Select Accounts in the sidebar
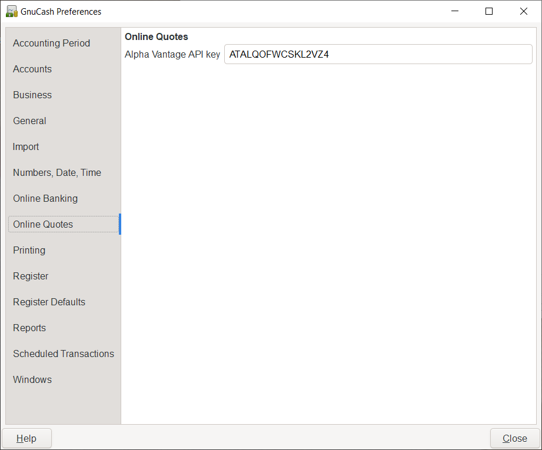 pos(32,69)
